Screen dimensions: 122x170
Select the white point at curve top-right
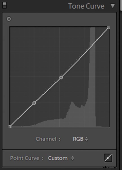(x=109, y=27)
